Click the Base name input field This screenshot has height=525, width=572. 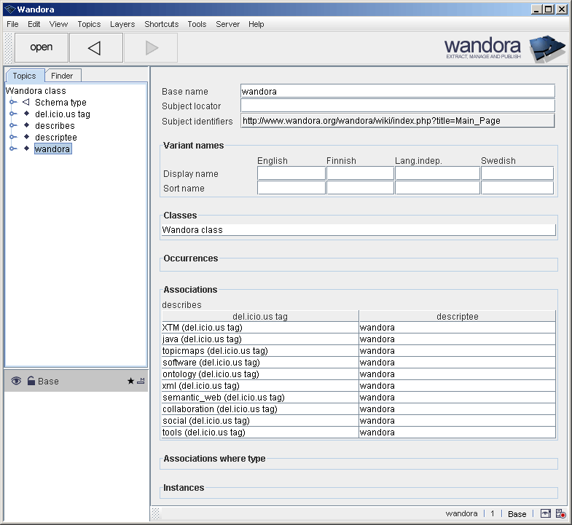397,92
